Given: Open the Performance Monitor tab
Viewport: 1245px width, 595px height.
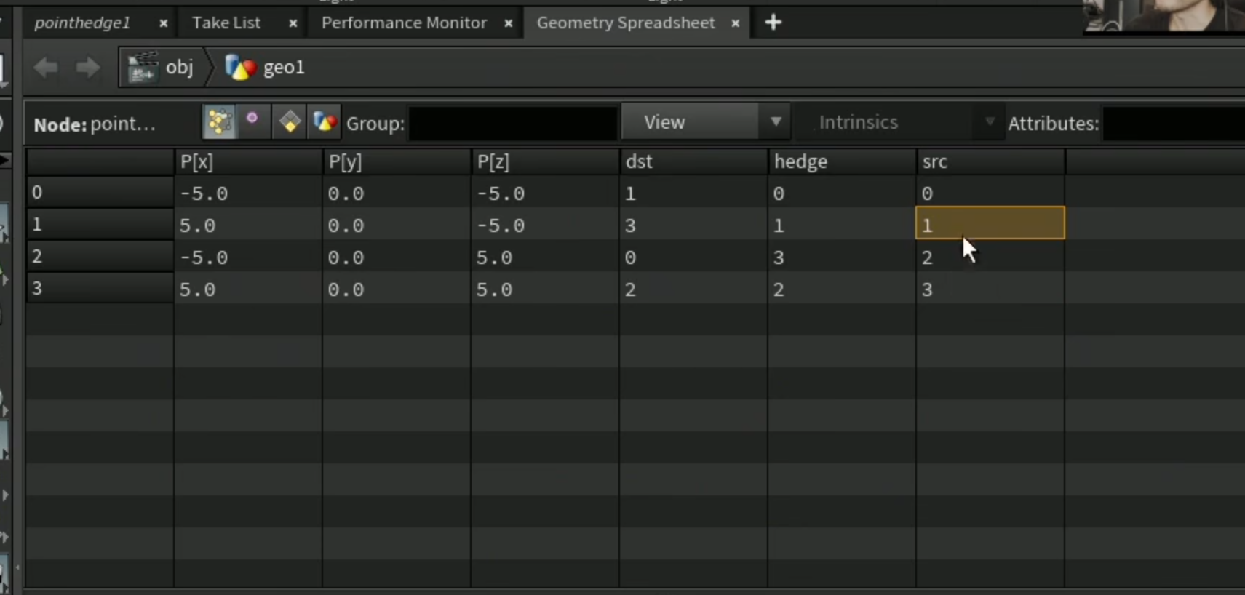Looking at the screenshot, I should [404, 23].
